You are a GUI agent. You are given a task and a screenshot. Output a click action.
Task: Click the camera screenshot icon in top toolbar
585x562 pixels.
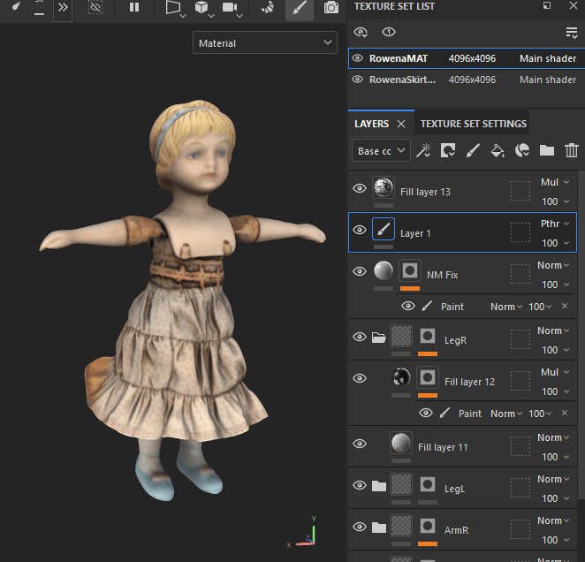(330, 8)
